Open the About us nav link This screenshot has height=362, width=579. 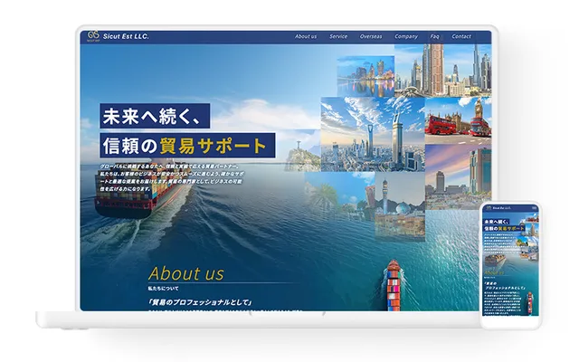pos(306,36)
